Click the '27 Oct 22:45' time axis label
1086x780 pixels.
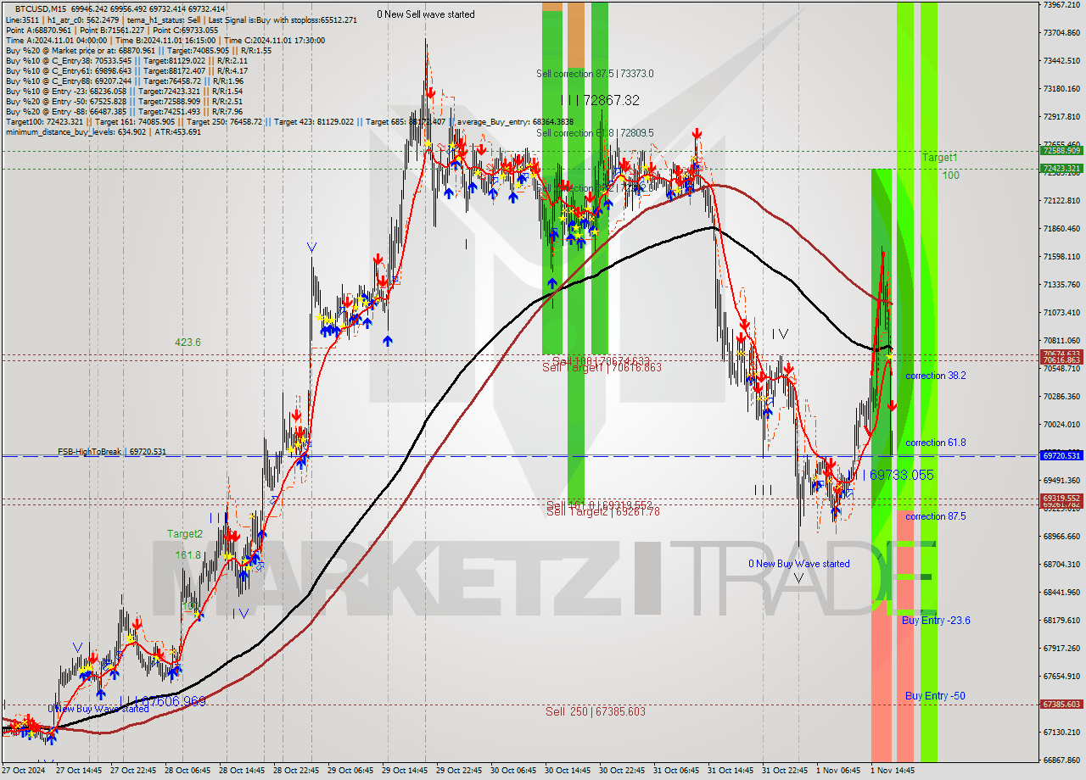pyautogui.click(x=134, y=771)
